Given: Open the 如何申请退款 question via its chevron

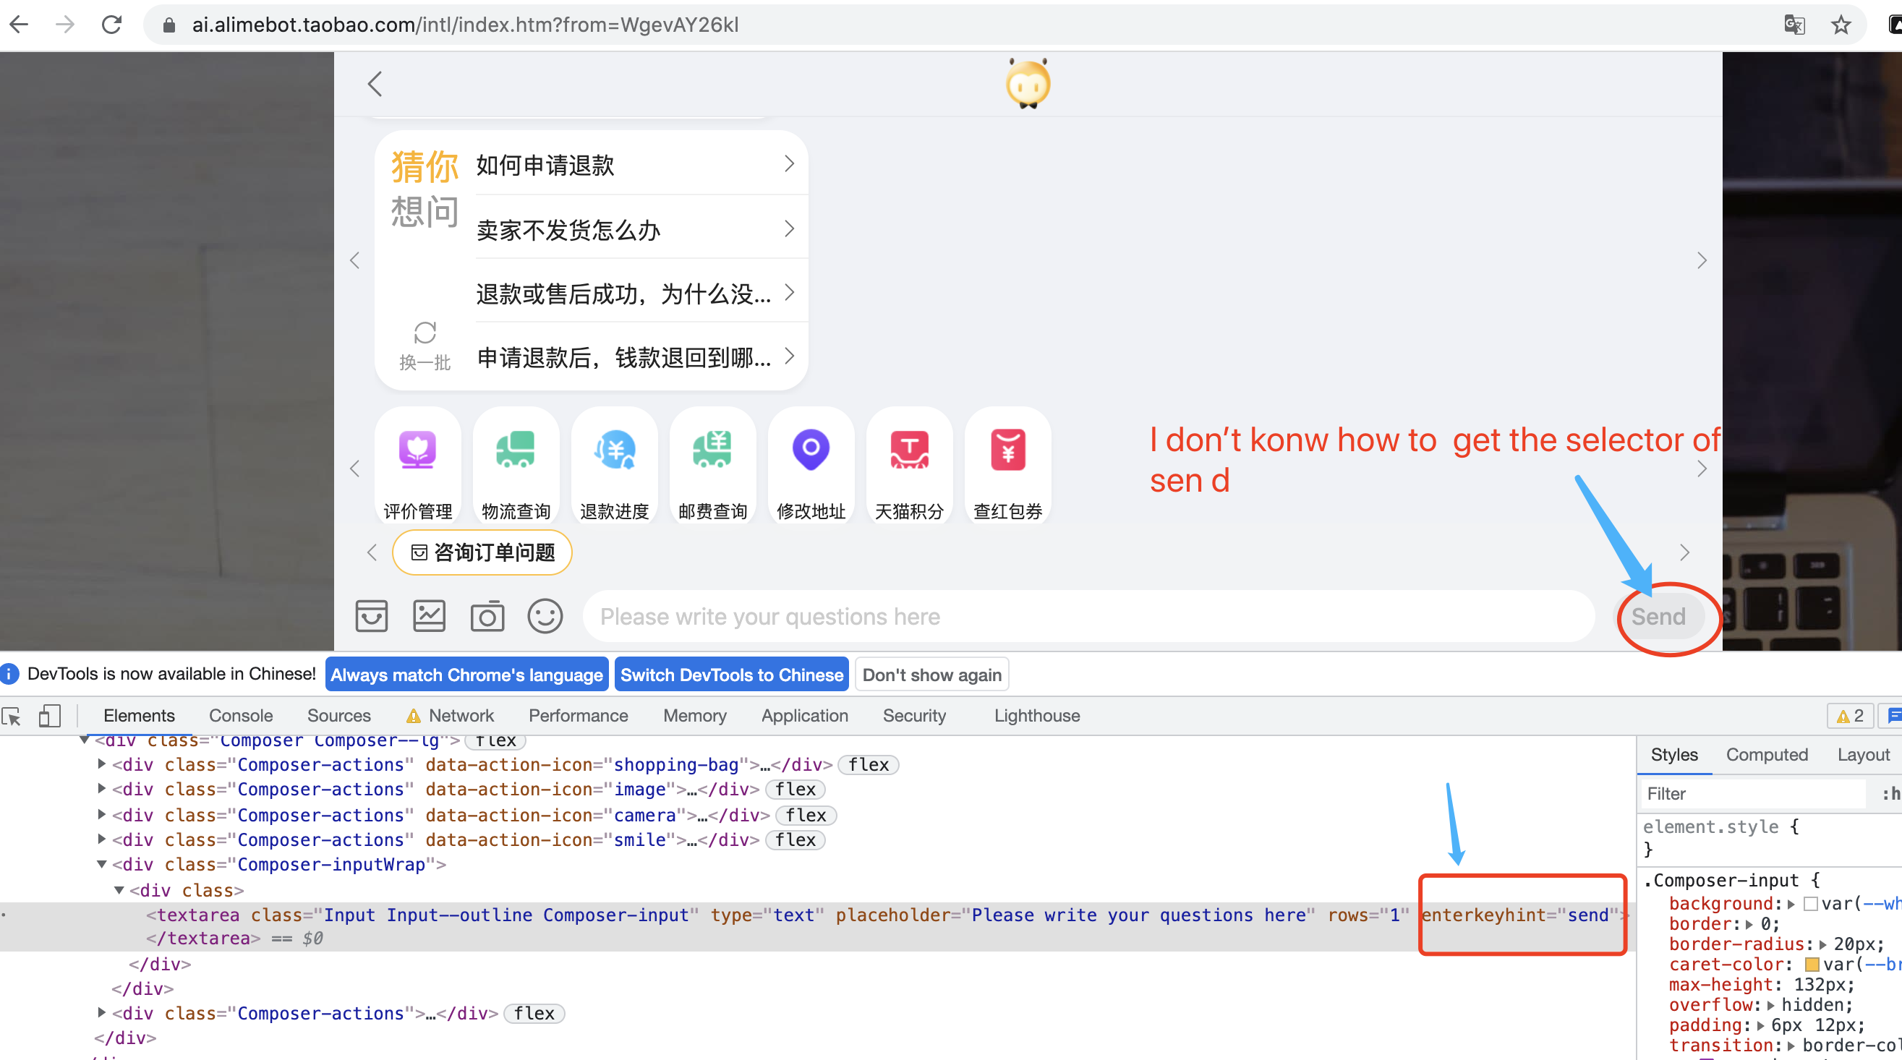Looking at the screenshot, I should click(788, 163).
